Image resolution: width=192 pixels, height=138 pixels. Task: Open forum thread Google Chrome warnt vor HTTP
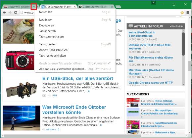(151, 83)
